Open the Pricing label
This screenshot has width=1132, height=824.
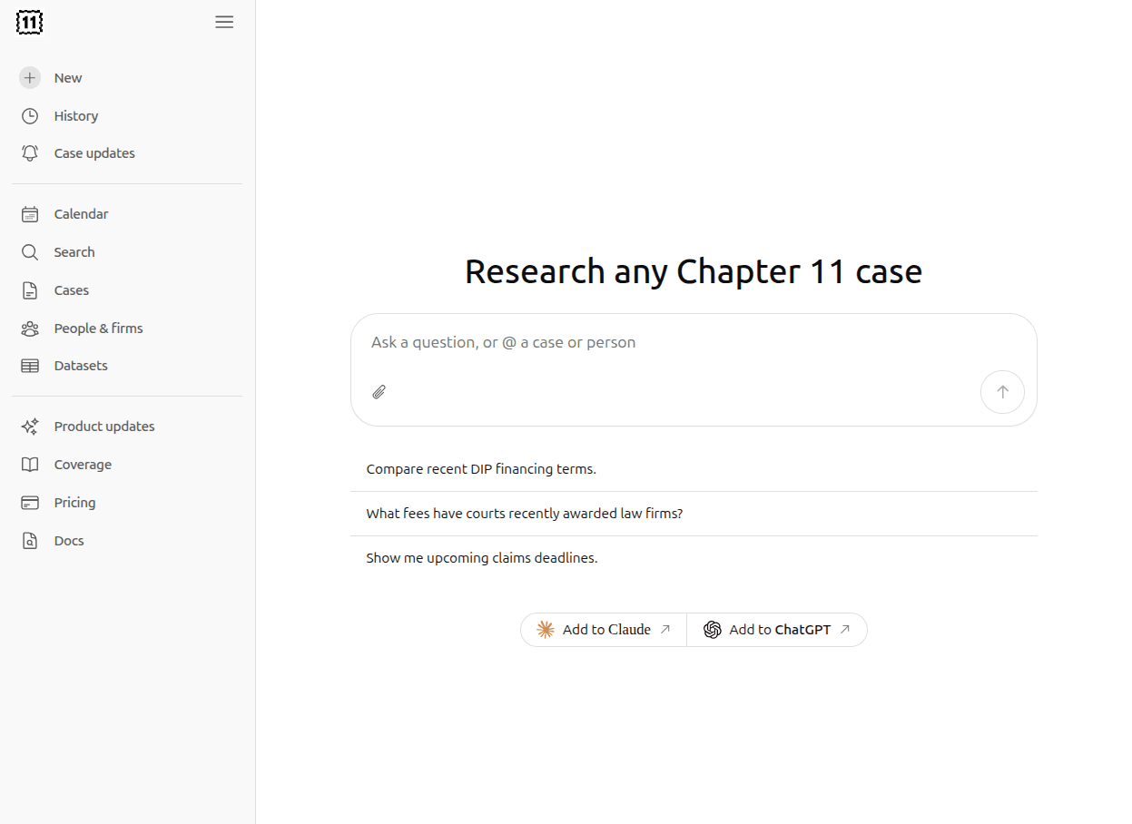point(74,503)
